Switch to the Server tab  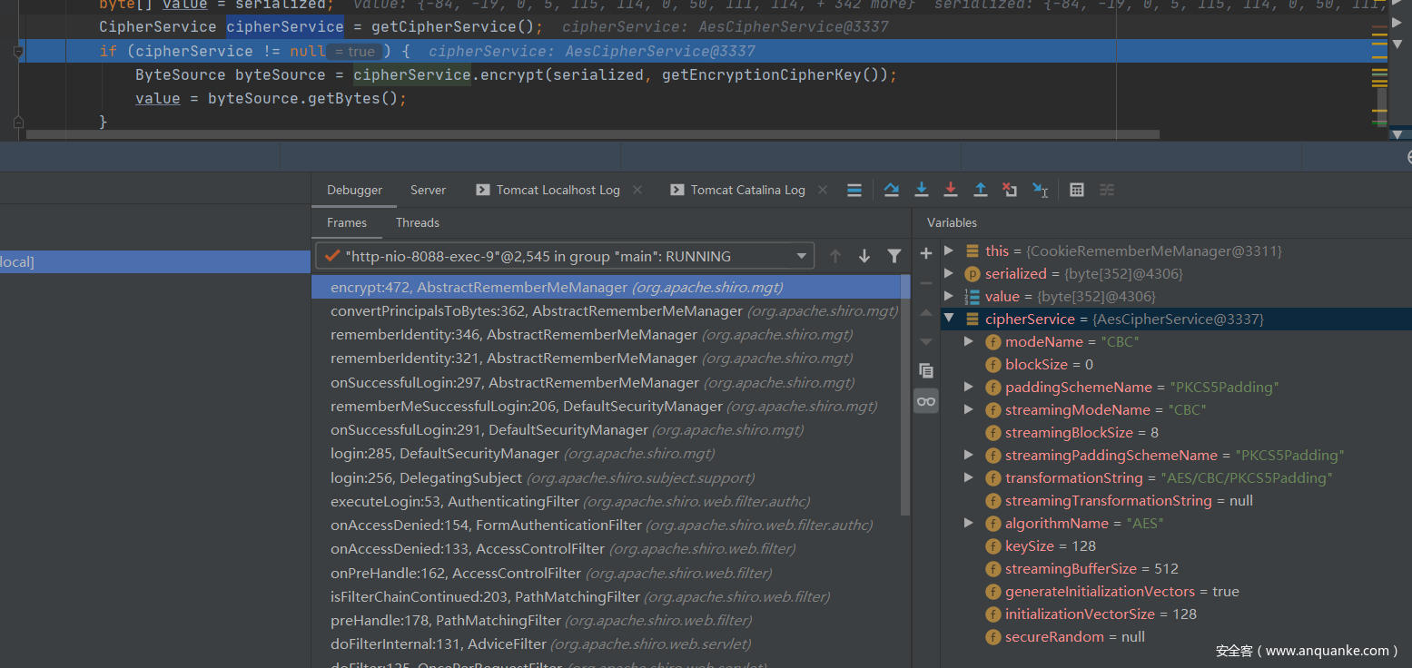[x=428, y=190]
